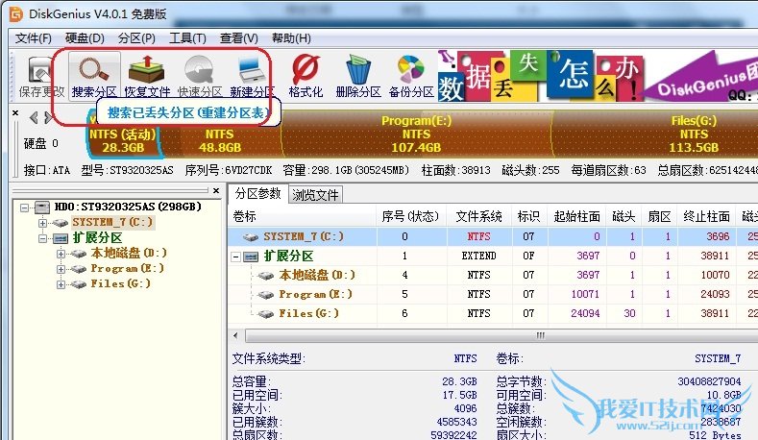Click the 格式化 format icon
The height and width of the screenshot is (440, 758).
point(306,77)
